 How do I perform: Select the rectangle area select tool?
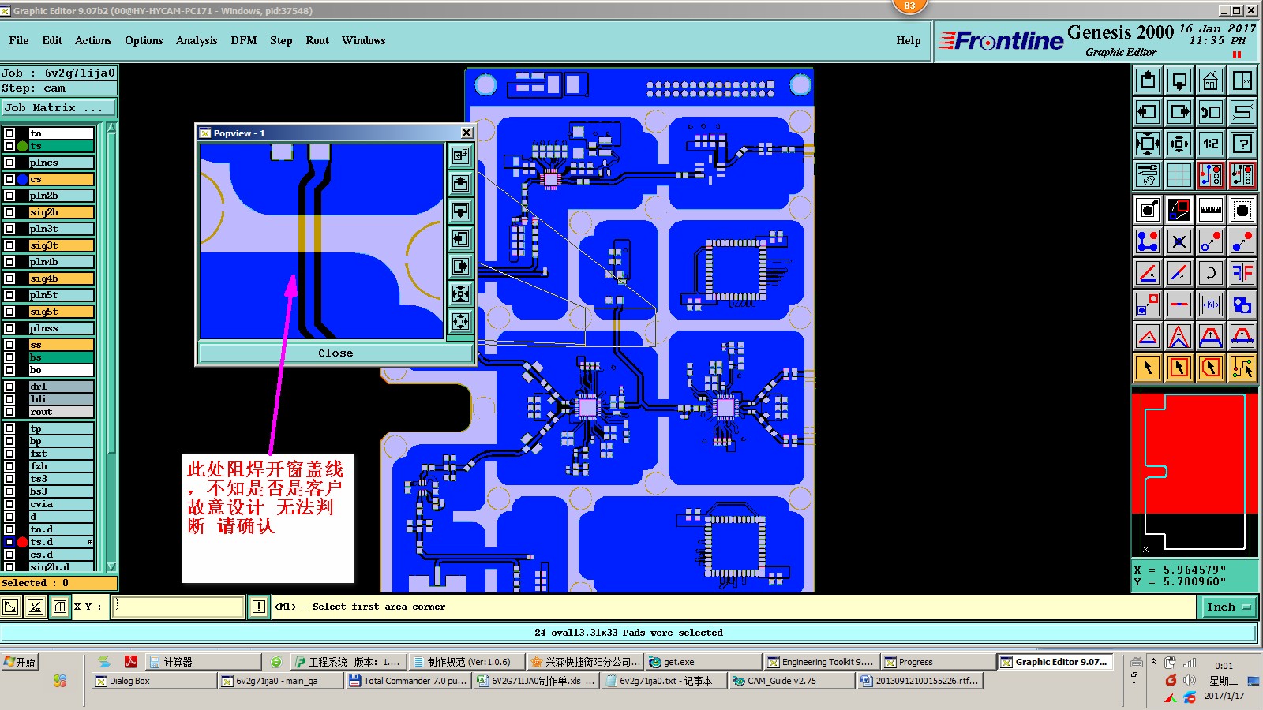click(x=1179, y=367)
